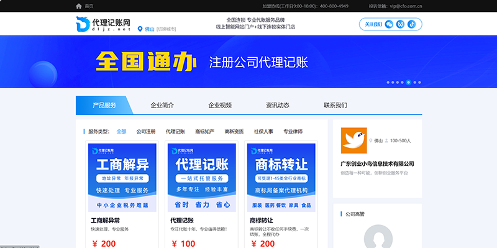Jump to the last banner carousel dot
Image resolution: width=497 pixels, height=248 pixels.
[419, 83]
